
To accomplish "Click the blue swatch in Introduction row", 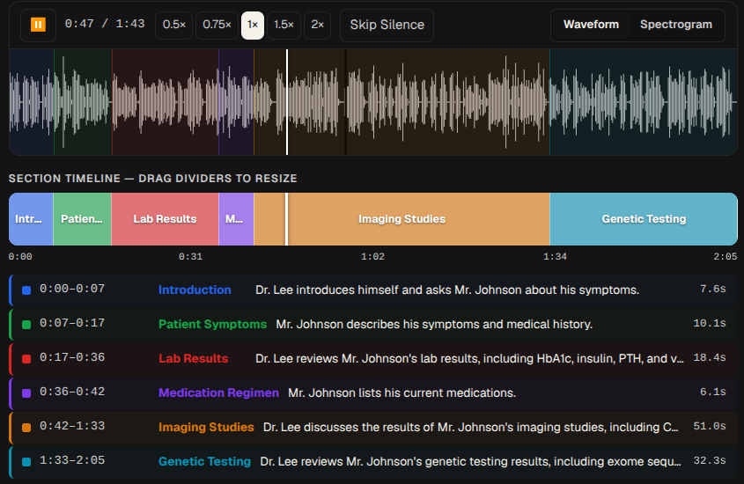I will [x=26, y=290].
